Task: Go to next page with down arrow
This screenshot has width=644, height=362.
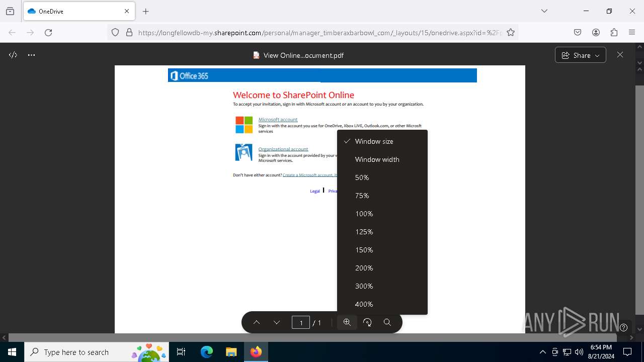Action: point(277,322)
